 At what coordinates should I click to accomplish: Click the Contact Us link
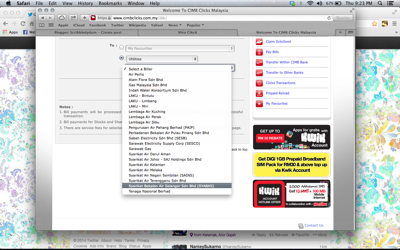click(x=314, y=225)
